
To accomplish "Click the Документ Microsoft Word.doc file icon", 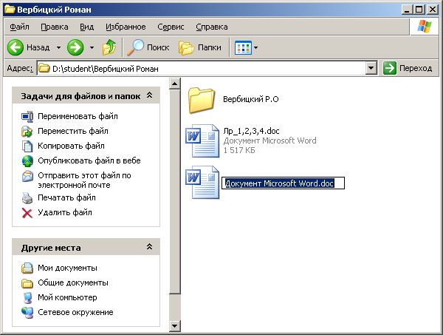I will (x=202, y=182).
